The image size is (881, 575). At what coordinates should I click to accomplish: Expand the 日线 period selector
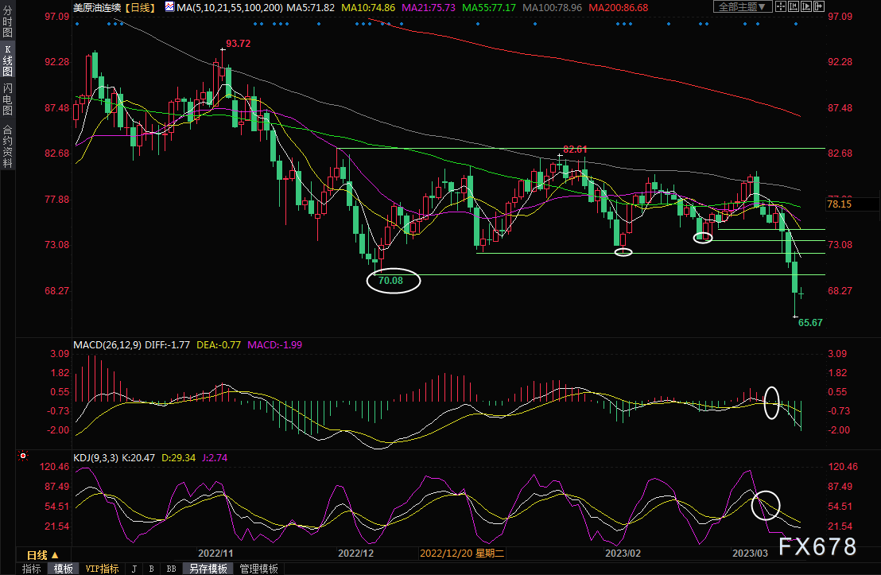(x=43, y=555)
